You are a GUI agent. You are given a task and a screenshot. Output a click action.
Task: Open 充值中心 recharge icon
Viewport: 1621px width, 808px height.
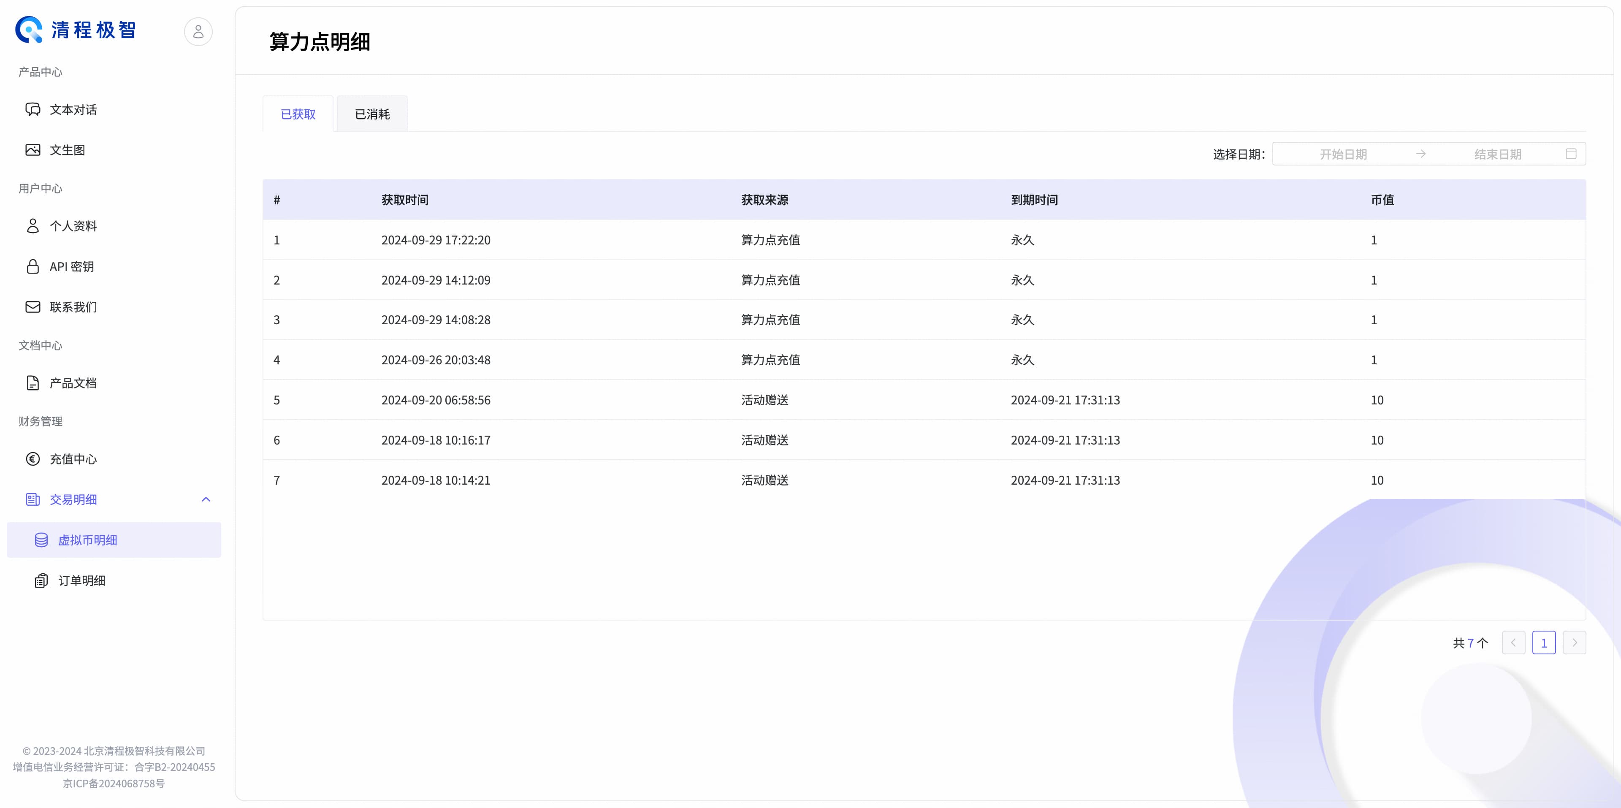(33, 459)
